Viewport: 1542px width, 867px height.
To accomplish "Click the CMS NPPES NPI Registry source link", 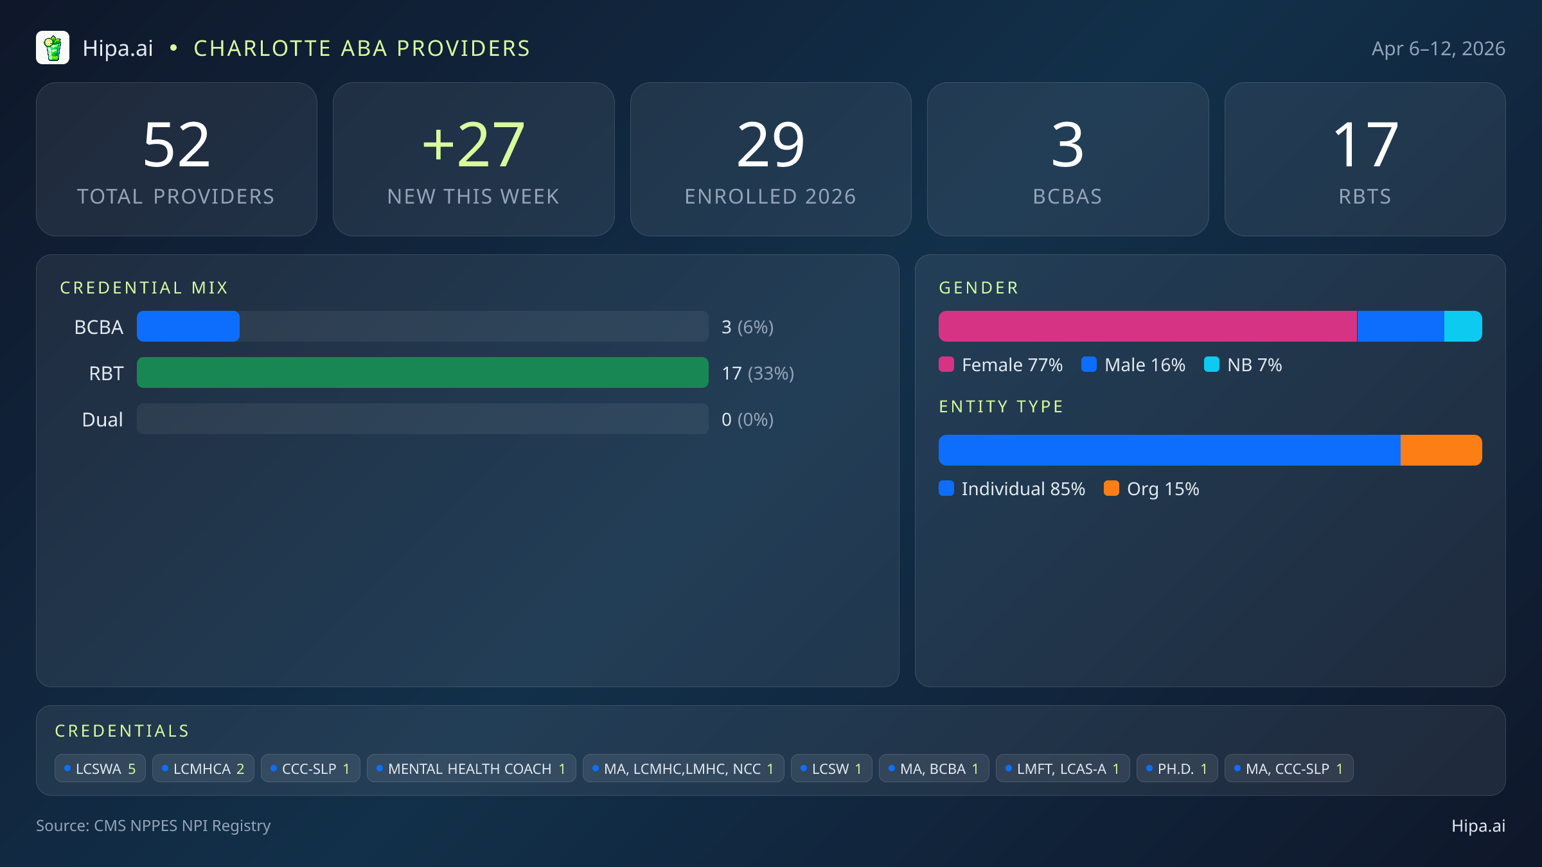I will pos(154,826).
